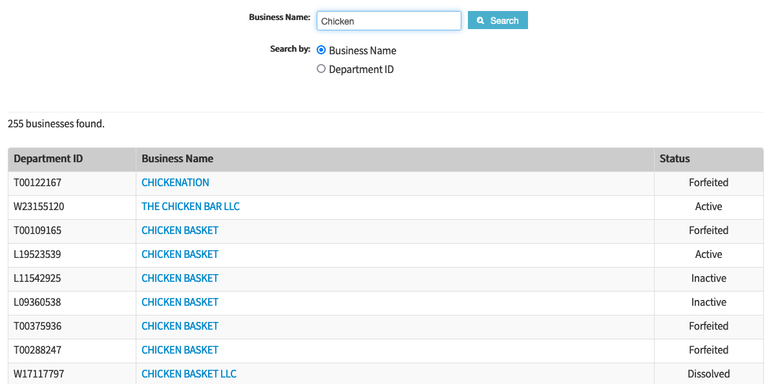Viewport: 771px width, 384px height.
Task: Click the department ID T00375936
Action: pos(37,326)
